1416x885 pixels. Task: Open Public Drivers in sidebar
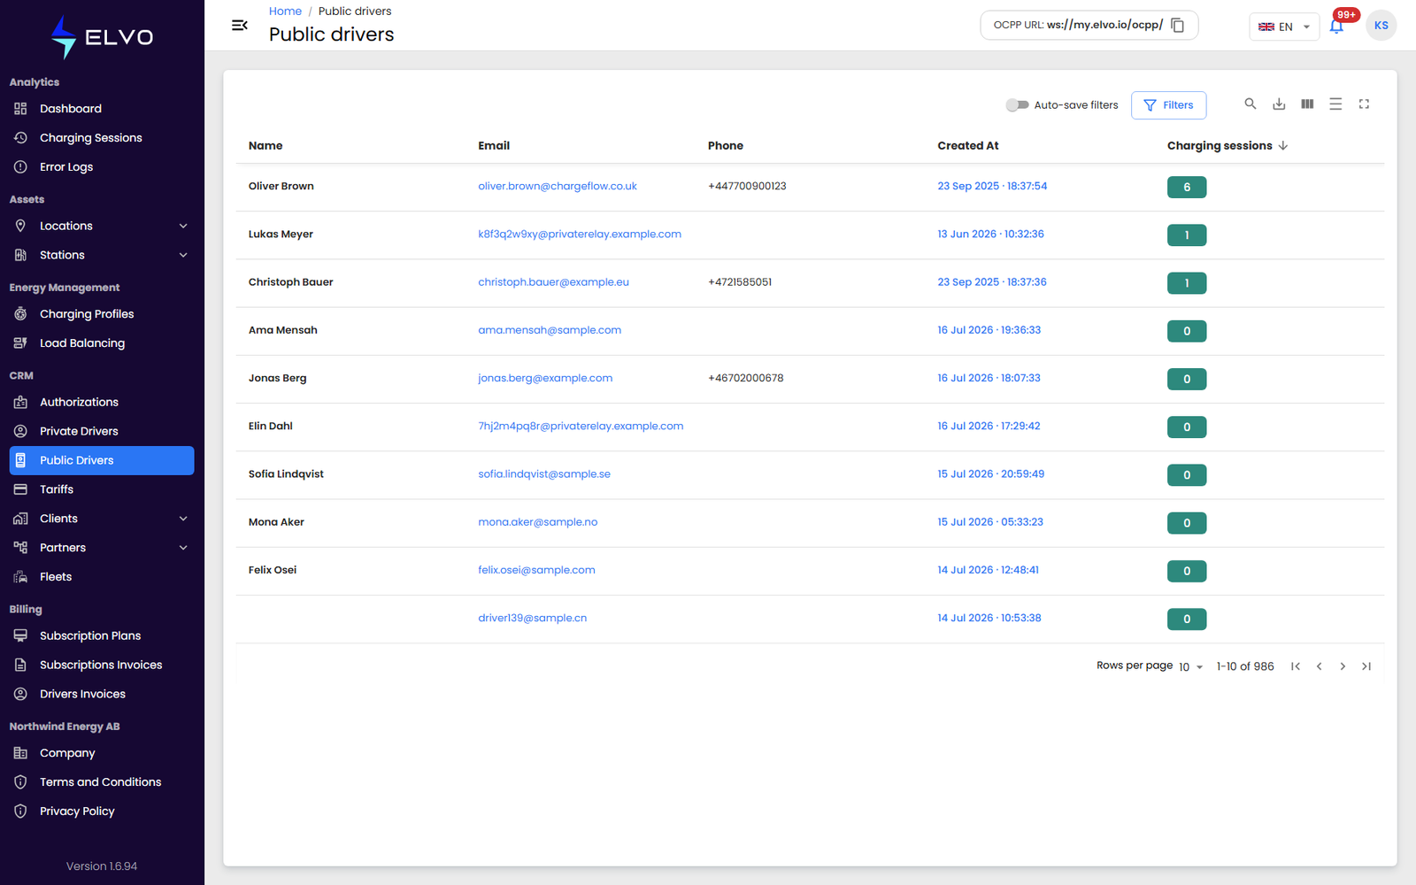pyautogui.click(x=102, y=460)
